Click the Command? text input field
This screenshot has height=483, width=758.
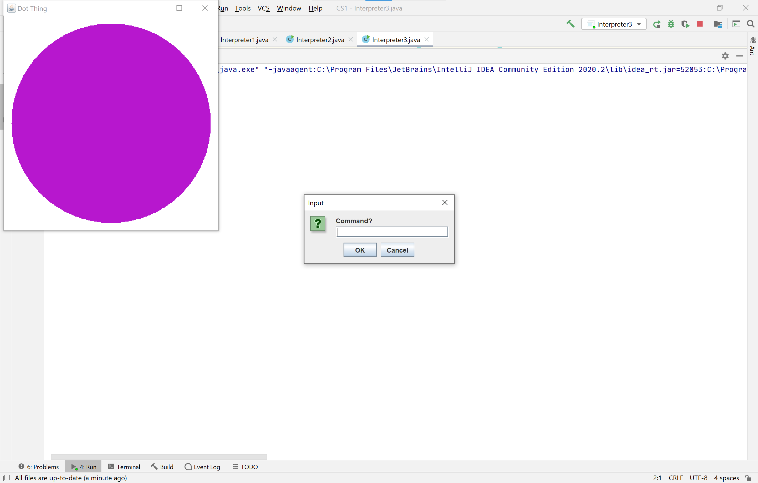click(x=391, y=232)
